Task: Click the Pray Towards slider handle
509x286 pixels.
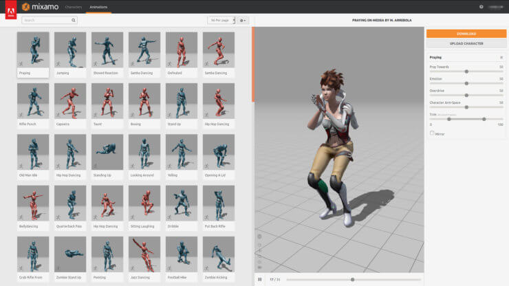Action: coord(466,71)
